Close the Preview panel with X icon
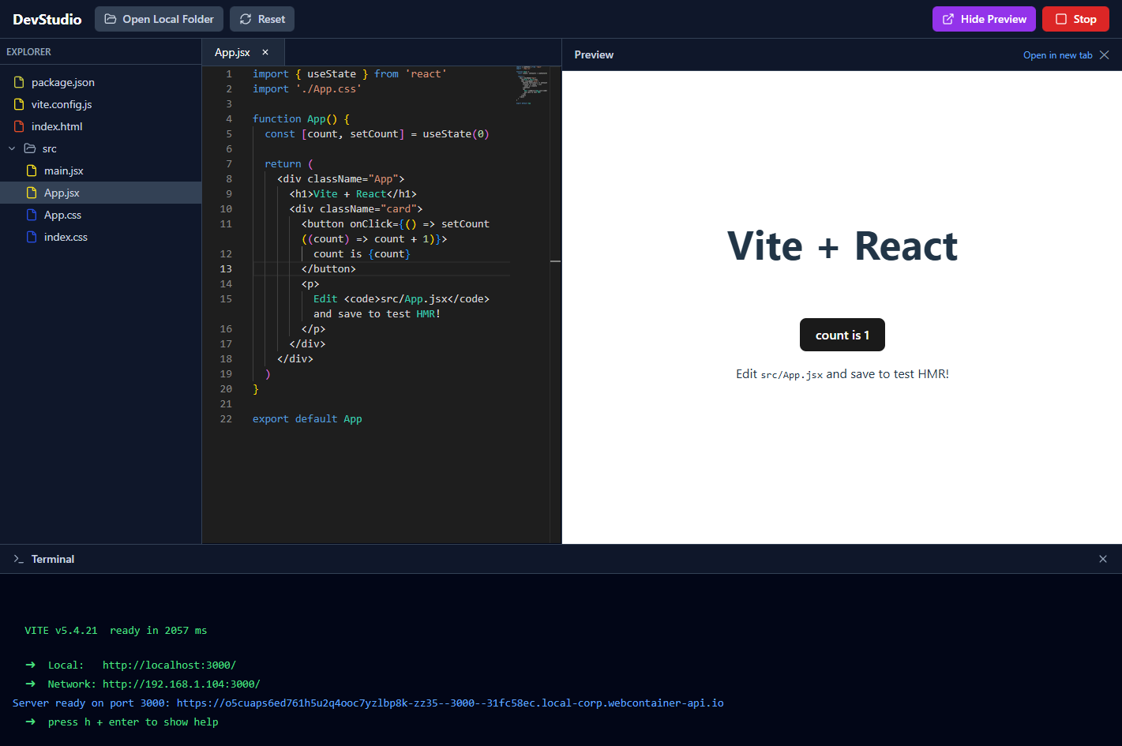Screen dimensions: 1122x746 point(1105,55)
